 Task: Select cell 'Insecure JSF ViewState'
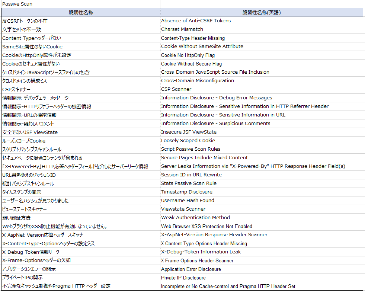click(262, 132)
